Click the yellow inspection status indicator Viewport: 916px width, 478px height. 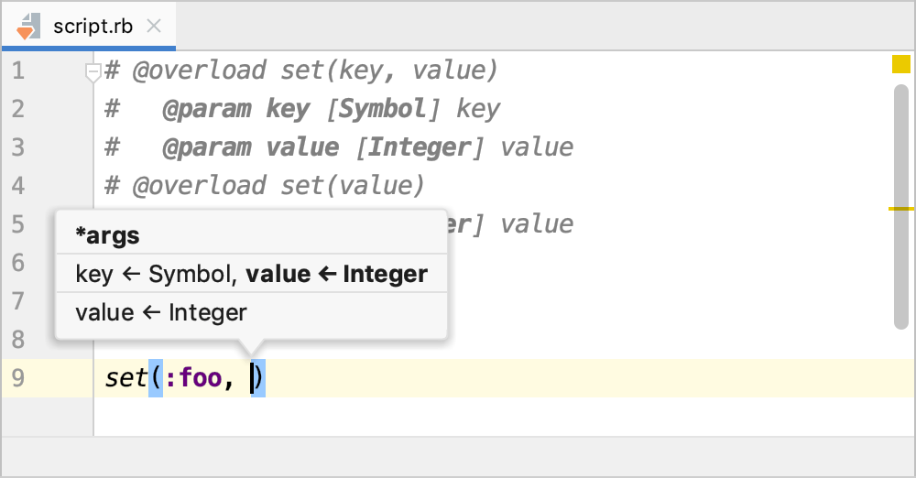[901, 64]
